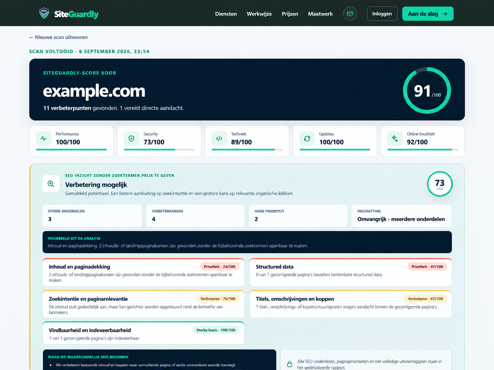Screen dimensions: 494x370
Task: Click the SEO 73/100 score circle
Action: point(440,184)
